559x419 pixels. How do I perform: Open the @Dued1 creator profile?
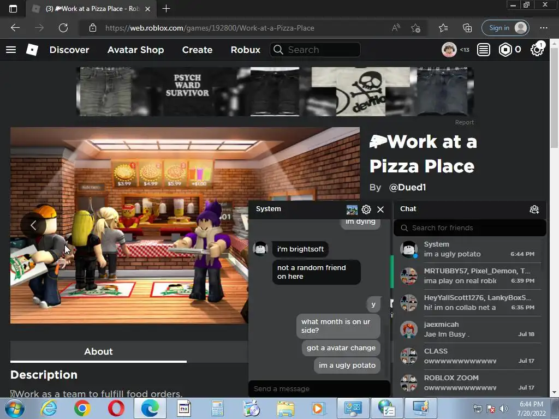click(407, 188)
